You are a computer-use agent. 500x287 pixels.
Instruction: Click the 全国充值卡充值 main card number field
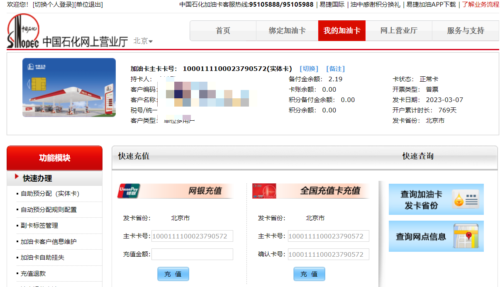(328, 236)
